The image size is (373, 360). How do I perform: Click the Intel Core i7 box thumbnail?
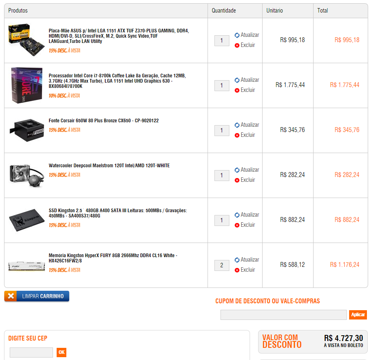27,85
